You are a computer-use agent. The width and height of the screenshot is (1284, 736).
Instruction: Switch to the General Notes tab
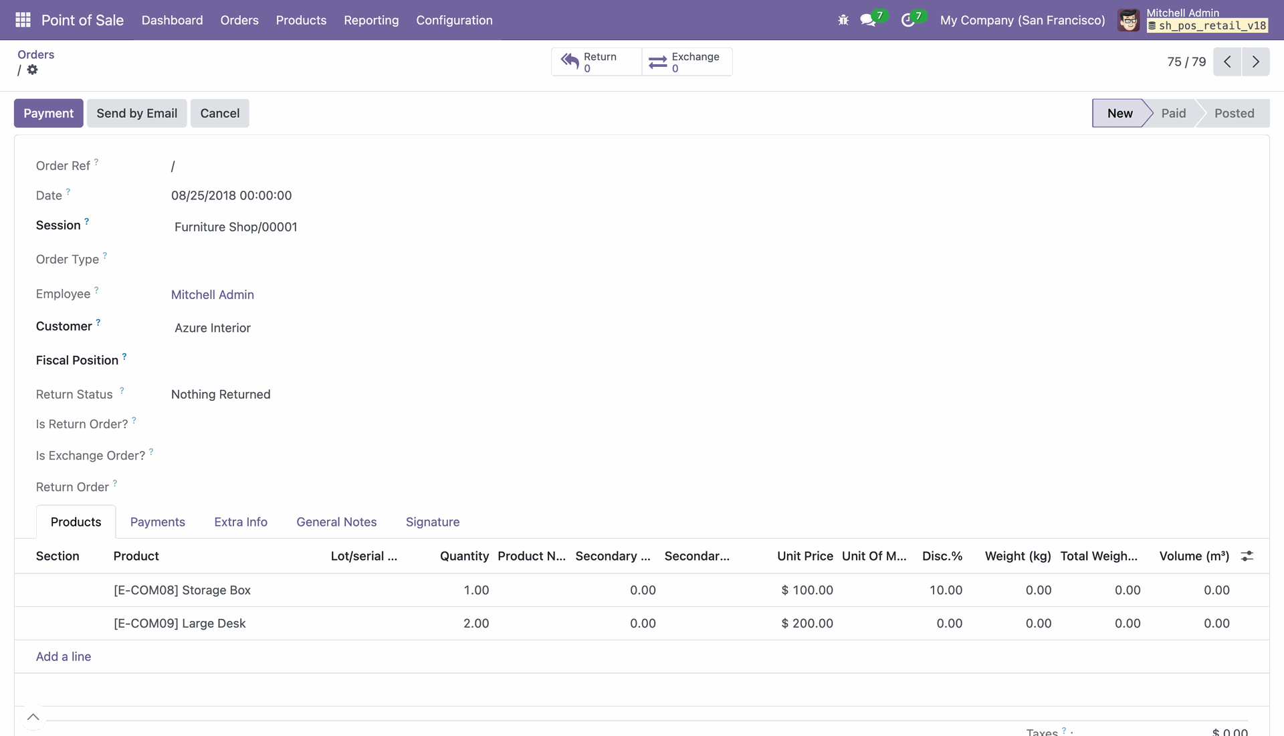tap(336, 522)
